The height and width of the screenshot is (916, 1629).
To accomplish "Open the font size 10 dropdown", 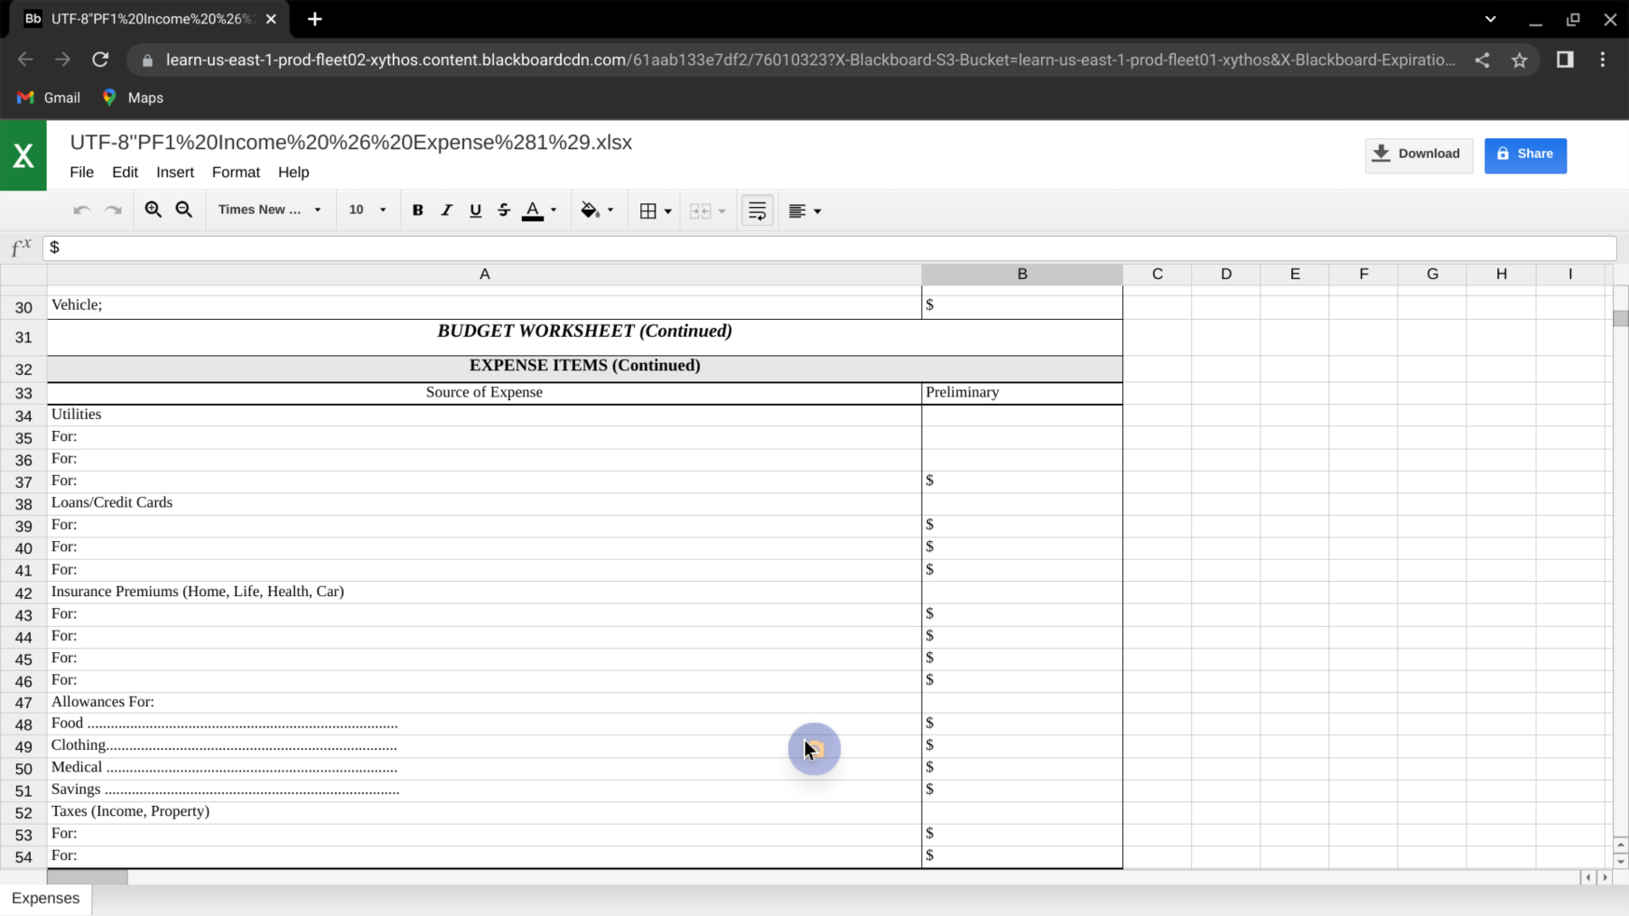I will coord(367,210).
